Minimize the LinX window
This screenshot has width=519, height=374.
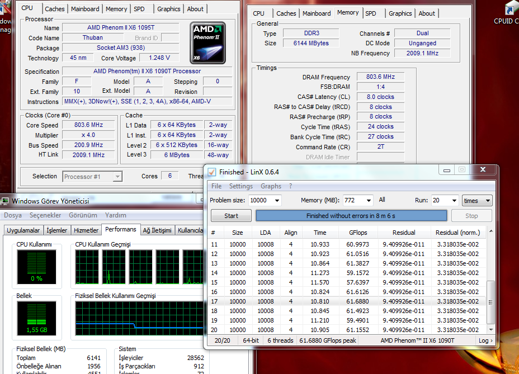pyautogui.click(x=447, y=170)
